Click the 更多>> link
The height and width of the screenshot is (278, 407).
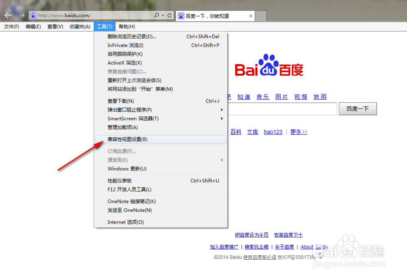(x=299, y=132)
